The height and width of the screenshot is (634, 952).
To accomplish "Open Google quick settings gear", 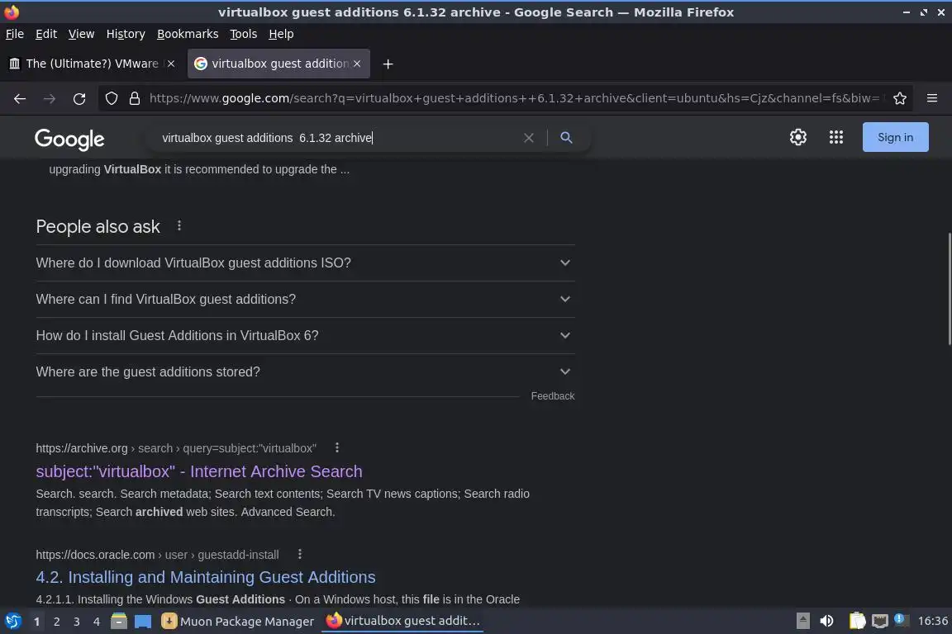I will [797, 137].
